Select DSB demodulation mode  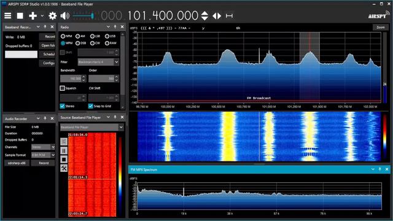78,43
